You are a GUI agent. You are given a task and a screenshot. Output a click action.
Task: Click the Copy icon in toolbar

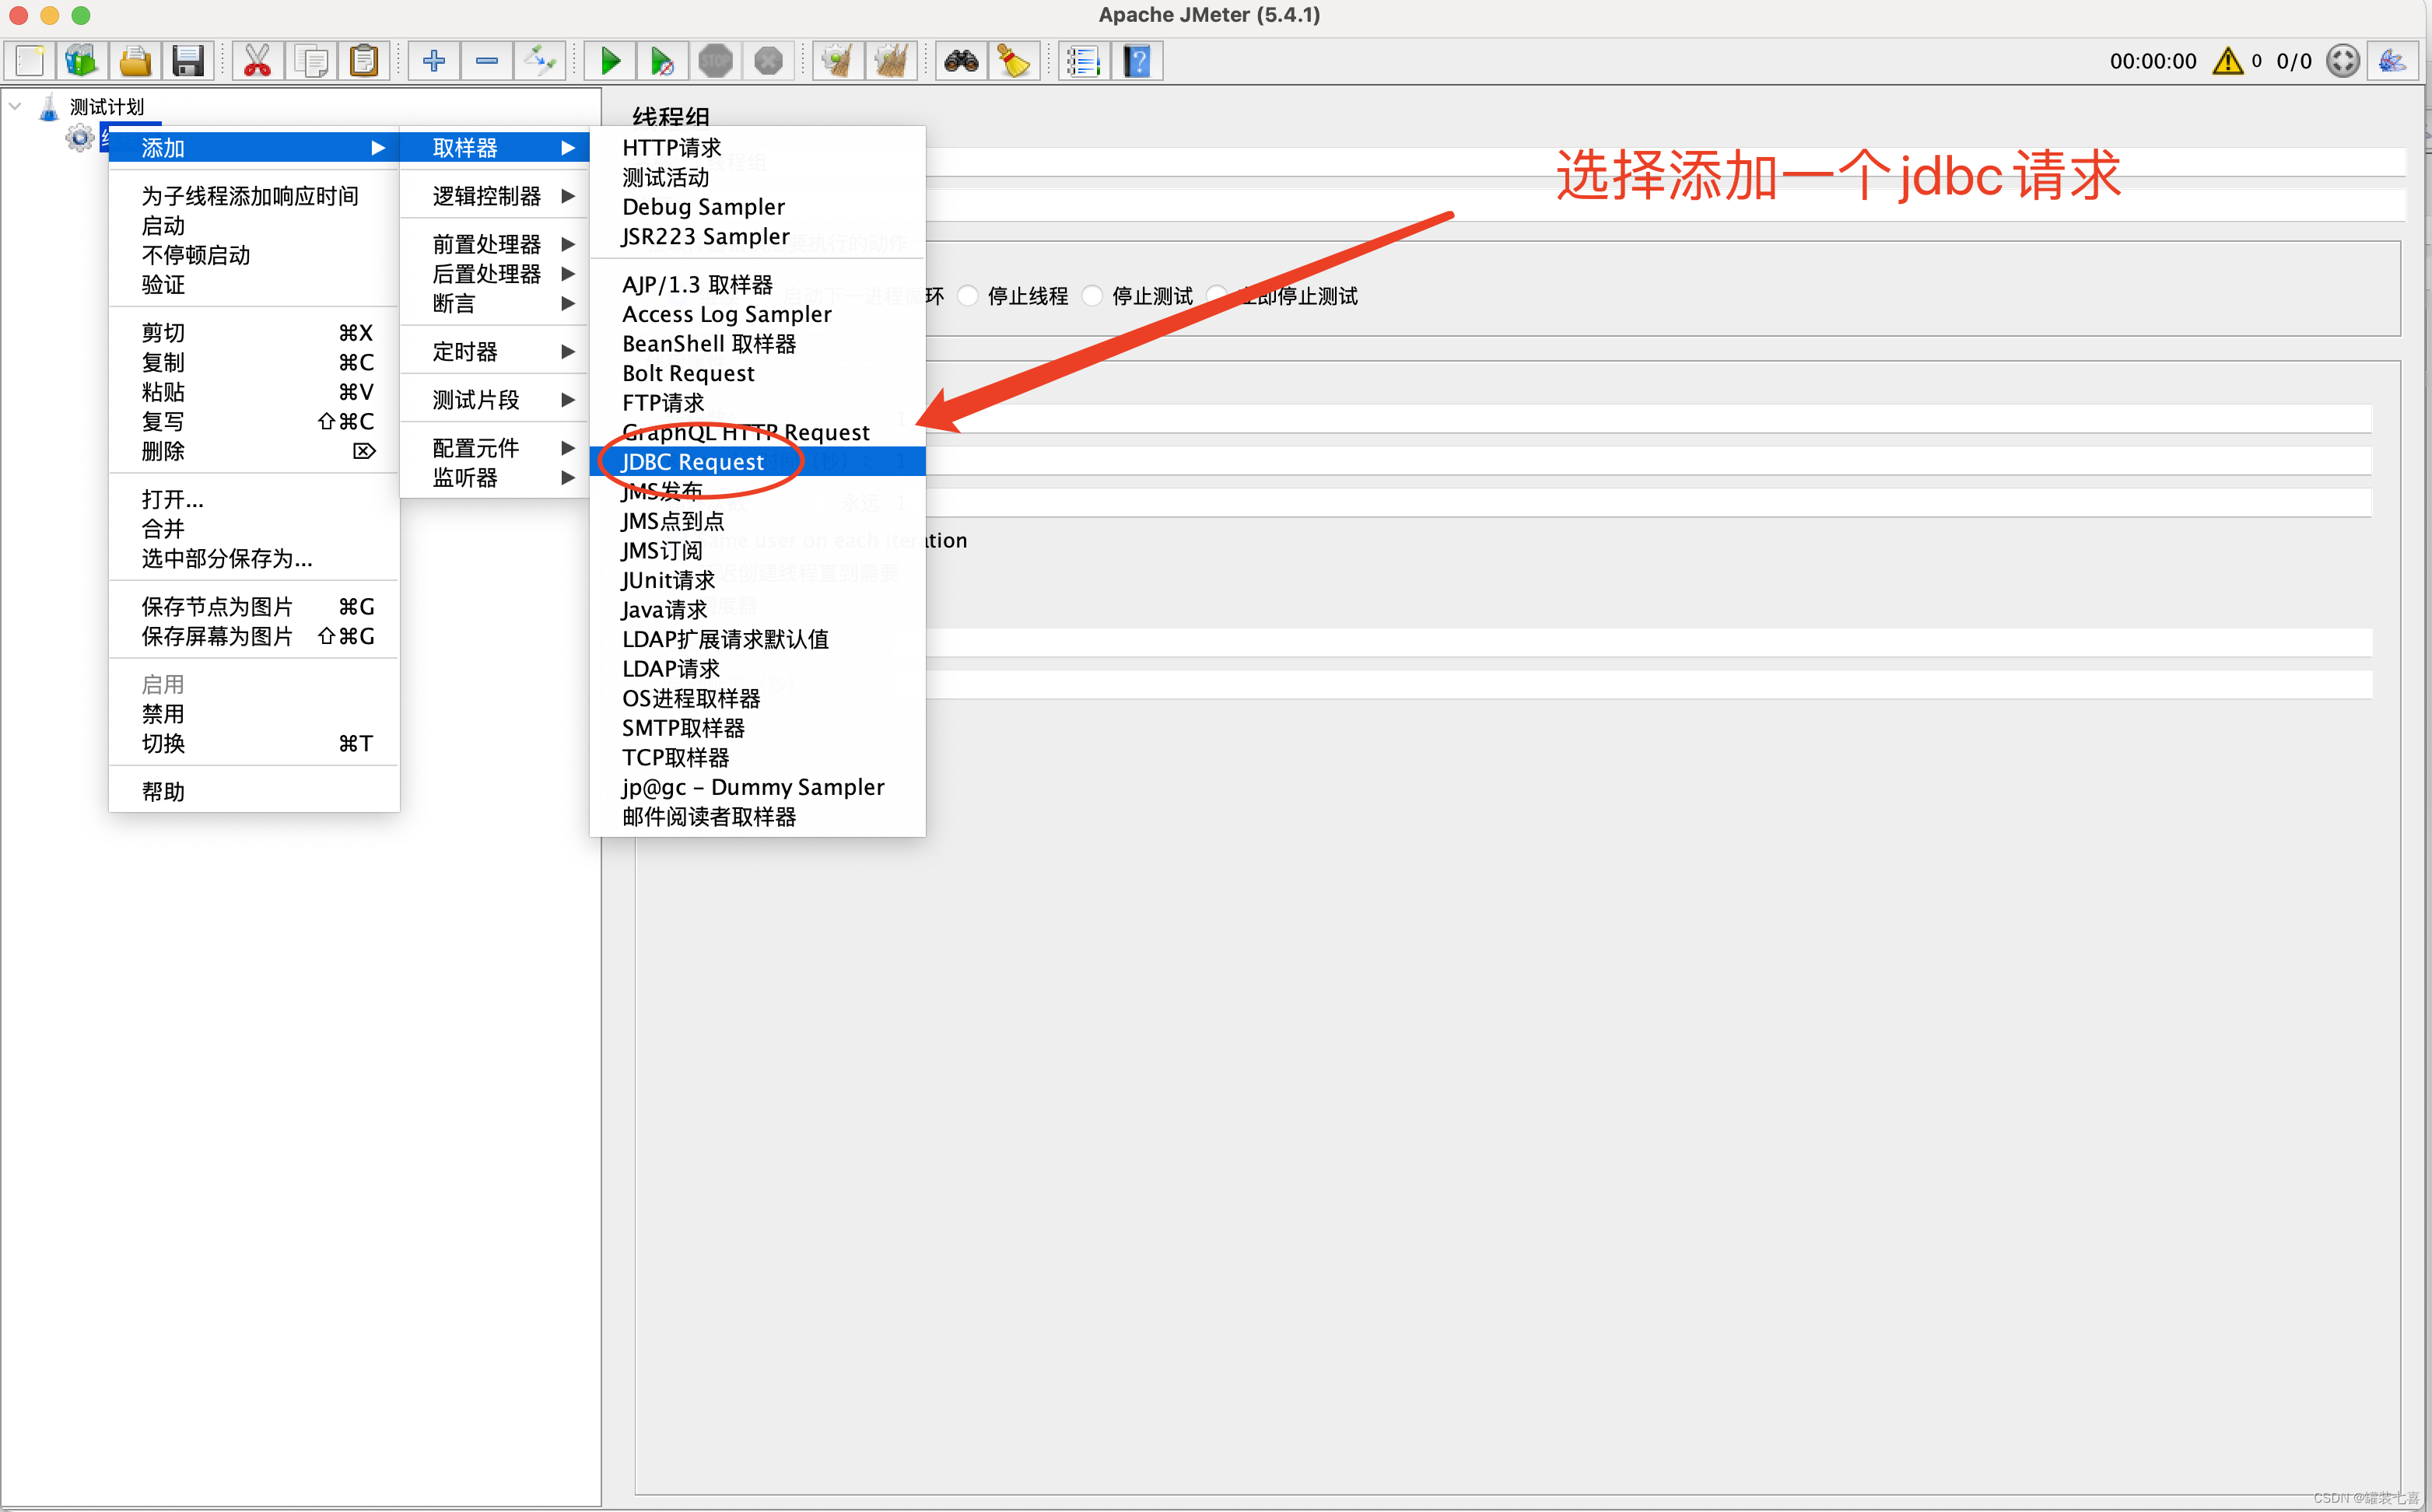[311, 61]
